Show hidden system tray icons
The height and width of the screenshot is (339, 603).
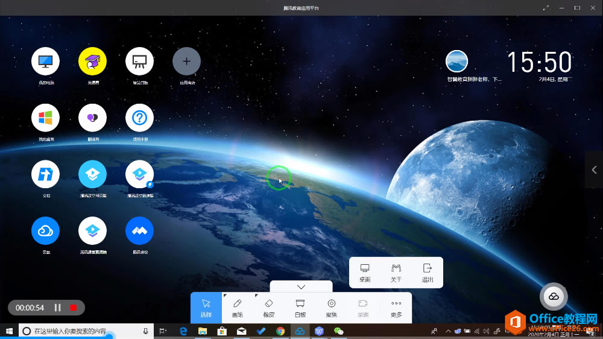(x=448, y=331)
